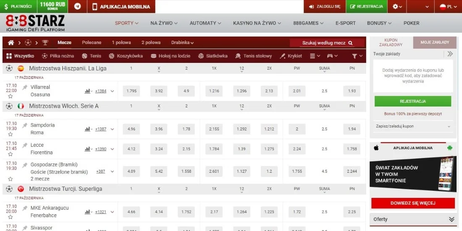Open the game controller e-sports menu
Screen dimensions: 462x231
click(332, 56)
